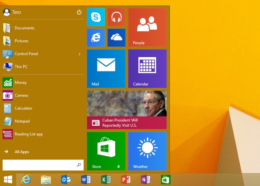The image size is (260, 186).
Task: Click the Notepad icon
Action: (7, 121)
